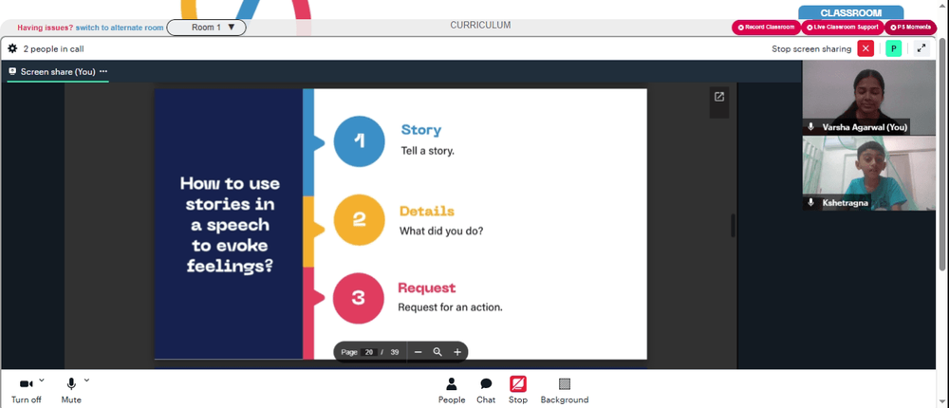Mute the microphone
The width and height of the screenshot is (949, 408).
click(71, 390)
